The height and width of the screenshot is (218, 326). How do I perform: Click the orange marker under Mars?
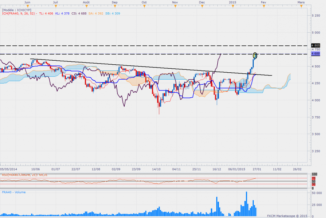301,7
